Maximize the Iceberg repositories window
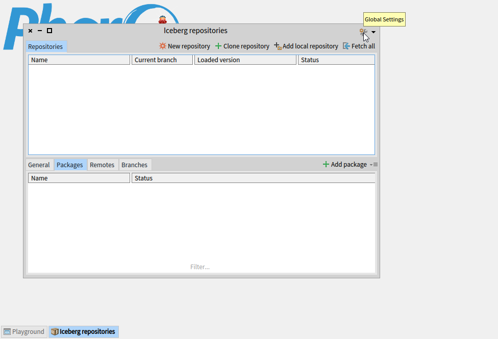The width and height of the screenshot is (498, 339). [49, 31]
